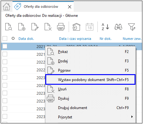The image size is (143, 124).
Task: Choose Popraw from the context menu
Action: 91,70
